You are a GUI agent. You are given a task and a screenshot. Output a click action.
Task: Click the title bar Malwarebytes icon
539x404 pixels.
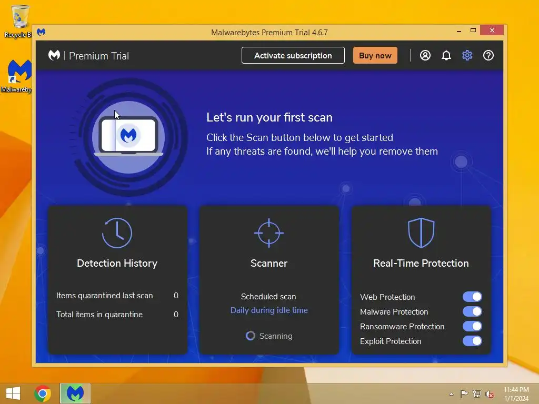pos(41,32)
